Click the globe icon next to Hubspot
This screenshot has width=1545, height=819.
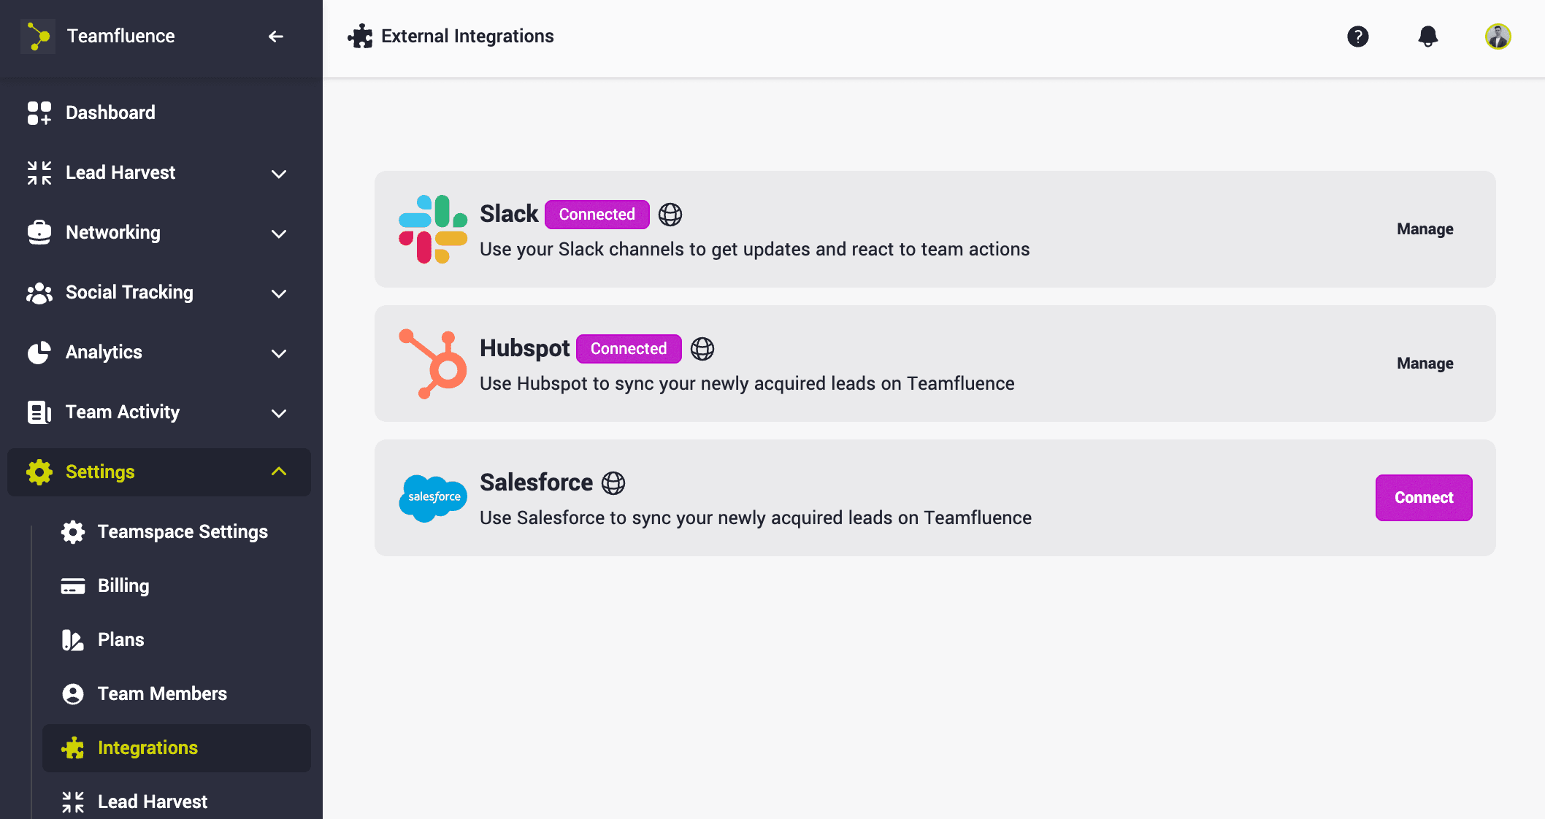click(702, 349)
